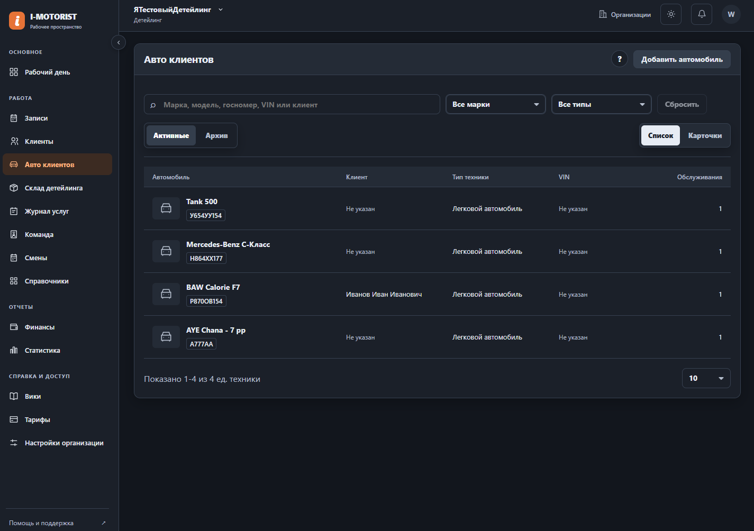754x531 pixels.
Task: Open the Все марки dropdown
Action: (x=496, y=104)
